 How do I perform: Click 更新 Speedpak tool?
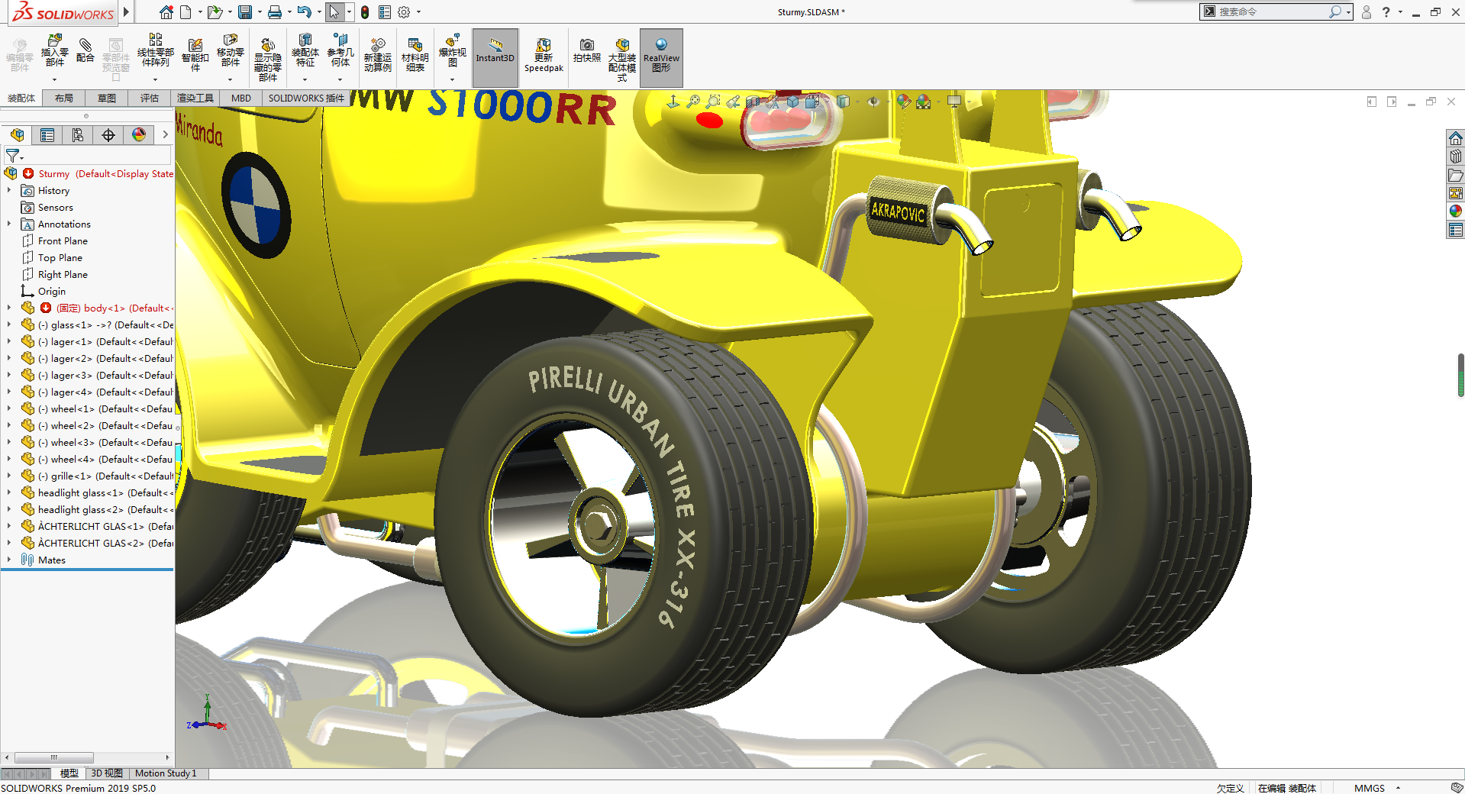(x=544, y=55)
